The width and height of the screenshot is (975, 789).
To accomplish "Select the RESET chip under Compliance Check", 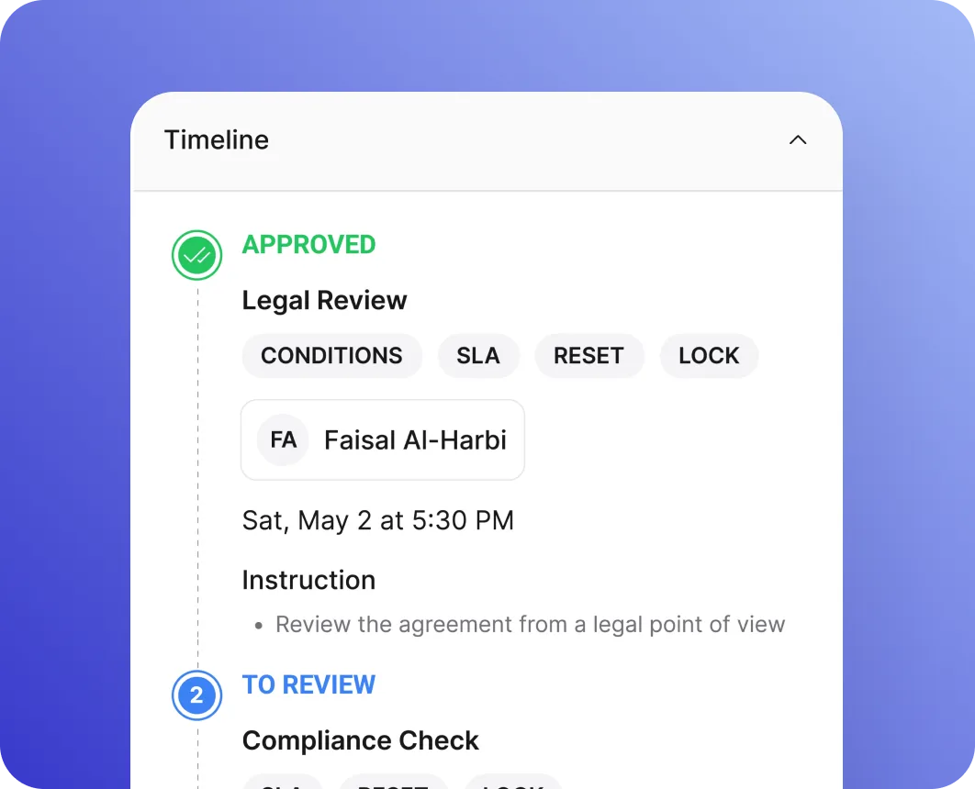I will (393, 782).
